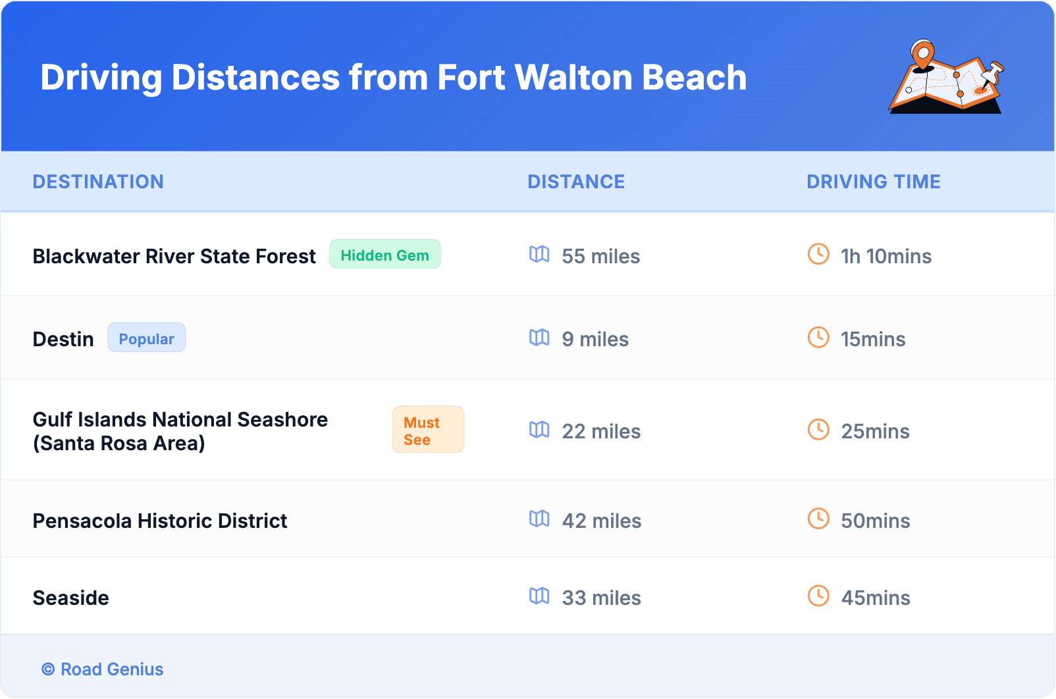1056x699 pixels.
Task: Click the clock icon beside 15mins
Action: click(818, 338)
